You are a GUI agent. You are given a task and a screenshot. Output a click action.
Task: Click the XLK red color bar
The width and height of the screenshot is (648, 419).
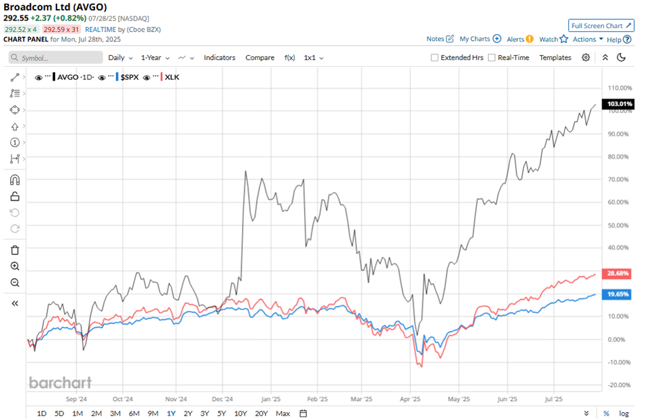coord(161,77)
